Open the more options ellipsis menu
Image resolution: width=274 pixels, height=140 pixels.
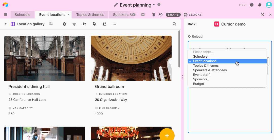114,24
